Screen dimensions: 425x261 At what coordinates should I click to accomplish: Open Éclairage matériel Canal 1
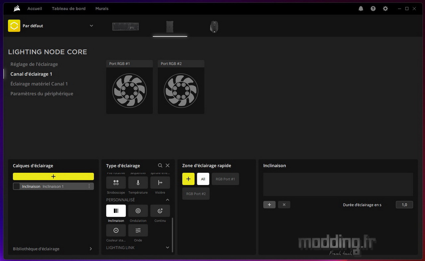[39, 84]
